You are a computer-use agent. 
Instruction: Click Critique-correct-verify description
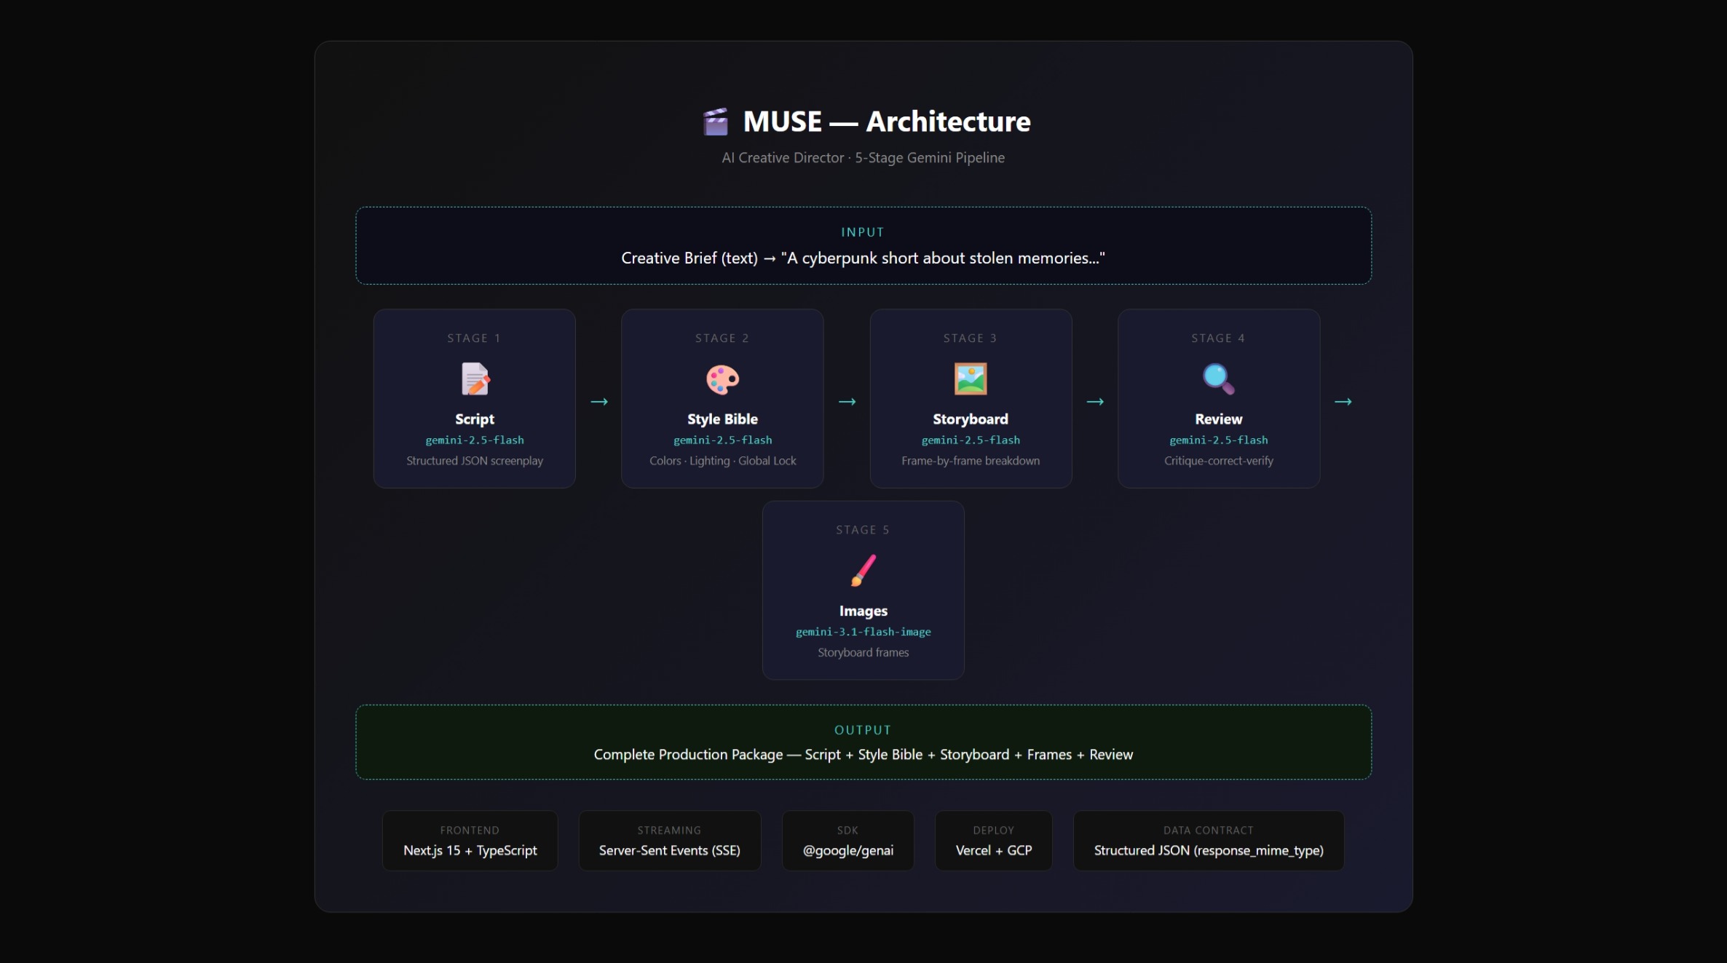coord(1219,461)
